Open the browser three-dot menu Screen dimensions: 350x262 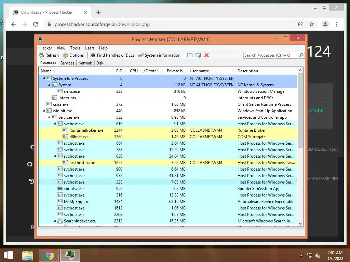coord(336,24)
